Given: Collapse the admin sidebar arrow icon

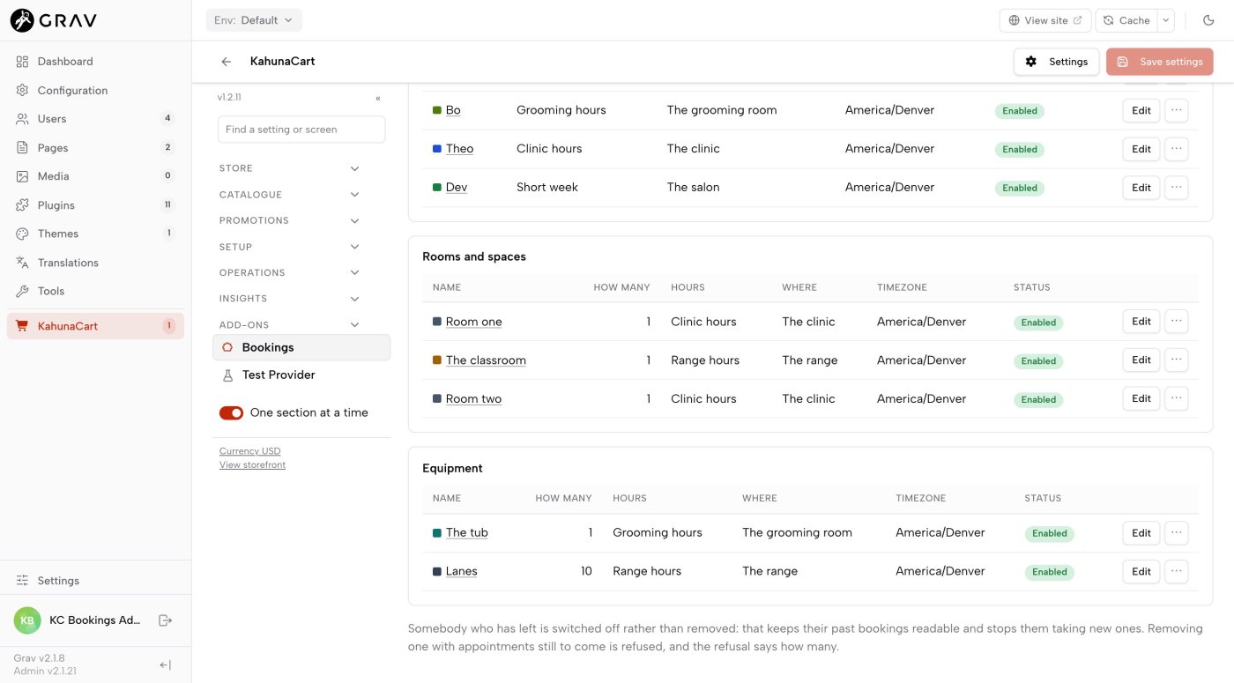Looking at the screenshot, I should point(165,665).
